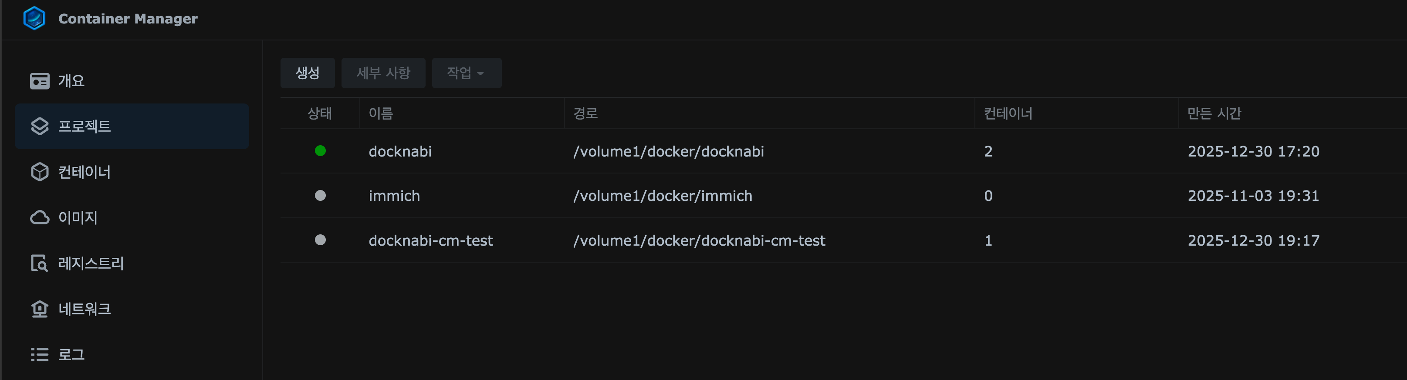Click the 컨테이너 column header
Viewport: 1407px width, 380px height.
[x=1008, y=113]
